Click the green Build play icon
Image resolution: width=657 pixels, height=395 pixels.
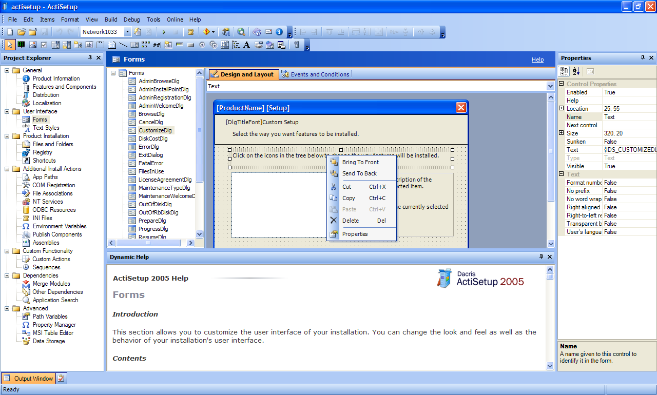click(x=164, y=32)
